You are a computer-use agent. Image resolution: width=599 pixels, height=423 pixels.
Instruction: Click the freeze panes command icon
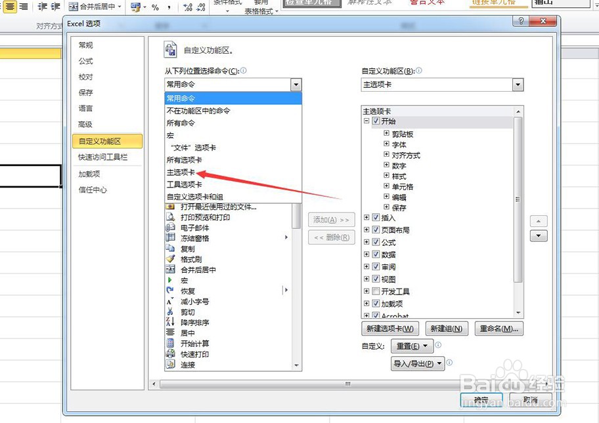click(x=170, y=238)
